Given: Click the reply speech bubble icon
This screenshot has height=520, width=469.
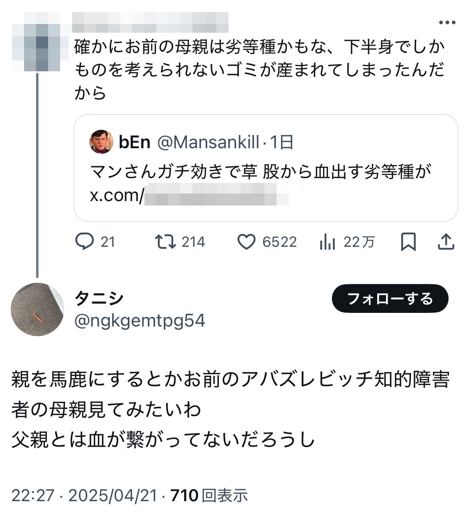Looking at the screenshot, I should click(85, 242).
